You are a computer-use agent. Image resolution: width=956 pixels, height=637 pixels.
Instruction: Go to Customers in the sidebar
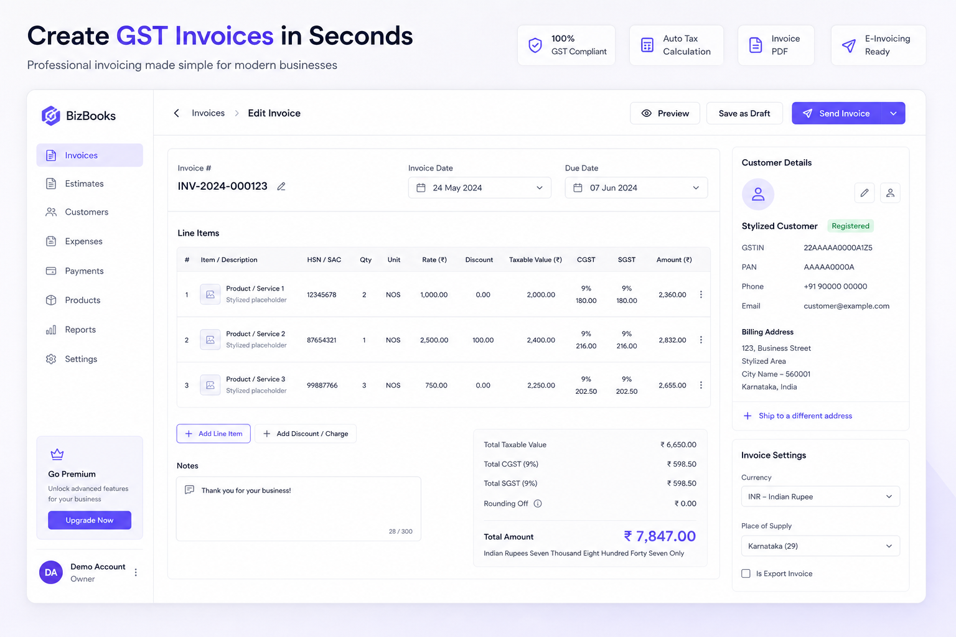pyautogui.click(x=90, y=212)
